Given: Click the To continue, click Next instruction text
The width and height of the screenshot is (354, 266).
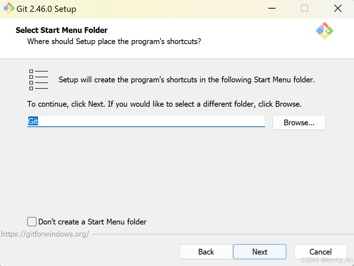Looking at the screenshot, I should (x=164, y=104).
